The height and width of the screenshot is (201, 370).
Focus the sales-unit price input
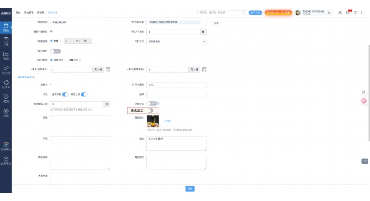coord(167,70)
